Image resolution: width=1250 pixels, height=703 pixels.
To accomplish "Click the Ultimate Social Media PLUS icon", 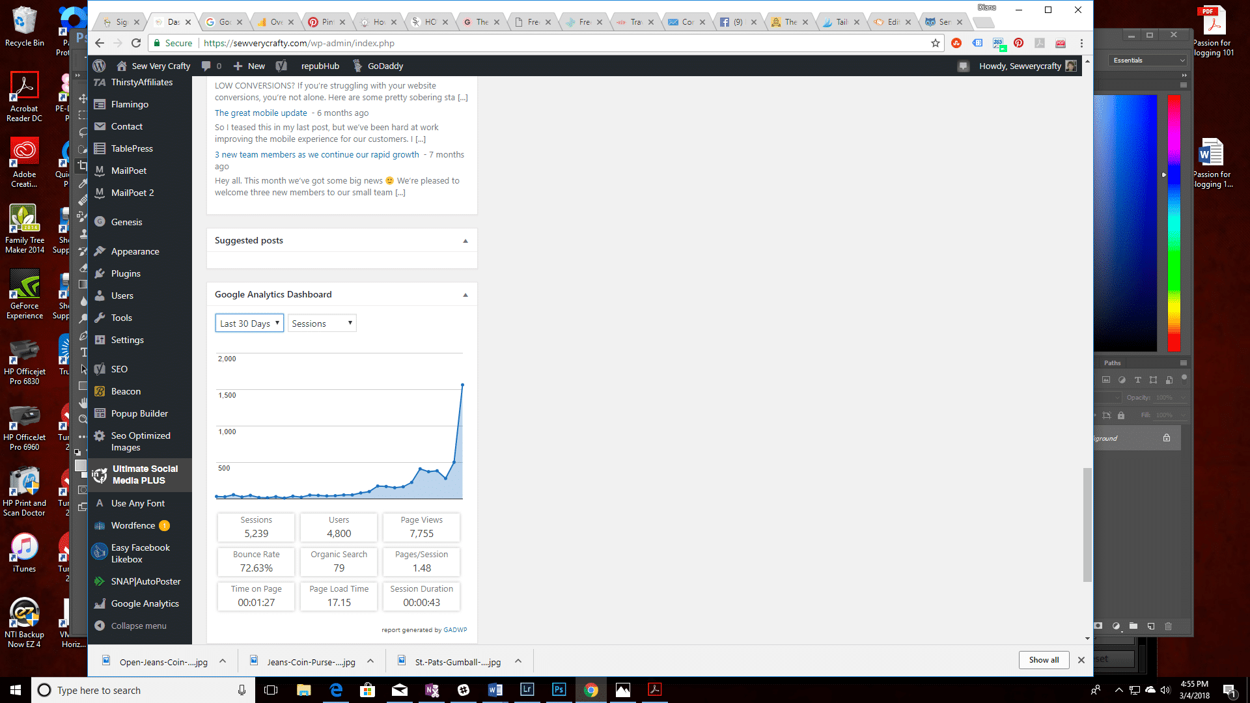I will coord(100,475).
